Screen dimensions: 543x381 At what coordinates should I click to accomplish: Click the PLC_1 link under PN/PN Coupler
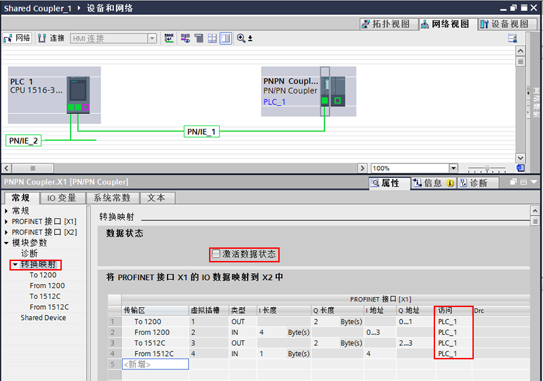pyautogui.click(x=274, y=102)
